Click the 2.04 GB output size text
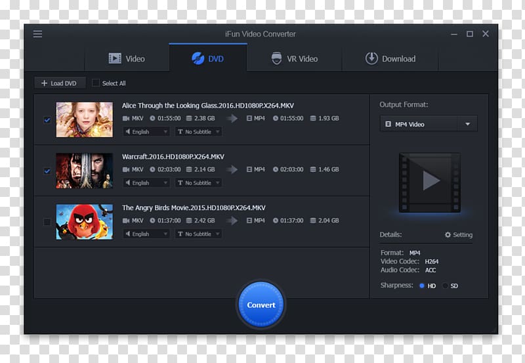 (329, 221)
